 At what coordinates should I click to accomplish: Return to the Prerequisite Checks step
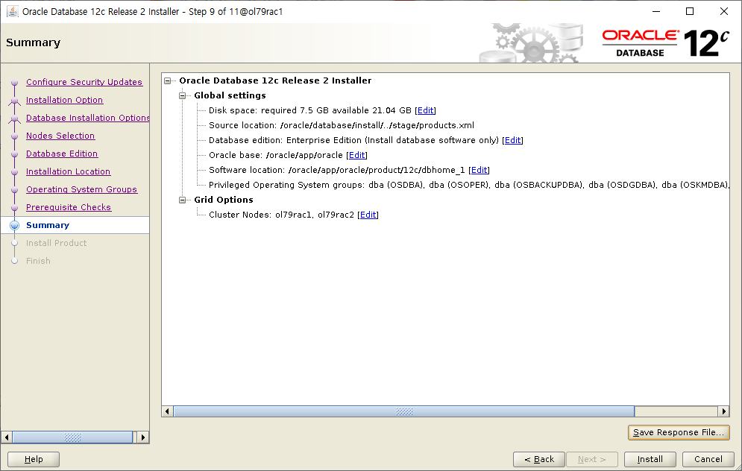tap(68, 207)
